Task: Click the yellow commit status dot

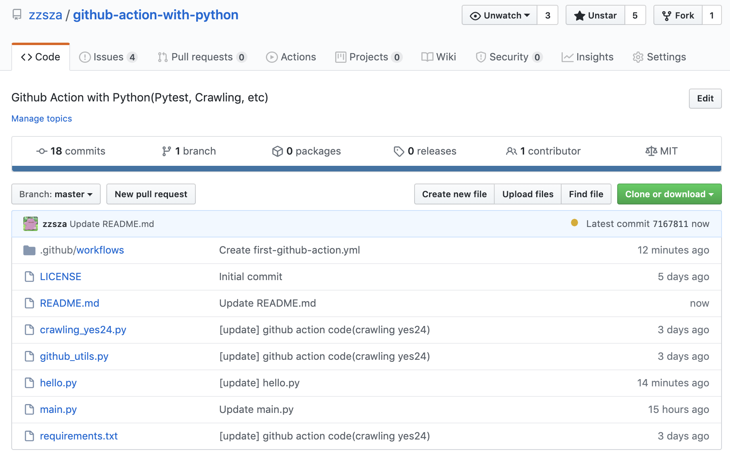Action: coord(574,223)
